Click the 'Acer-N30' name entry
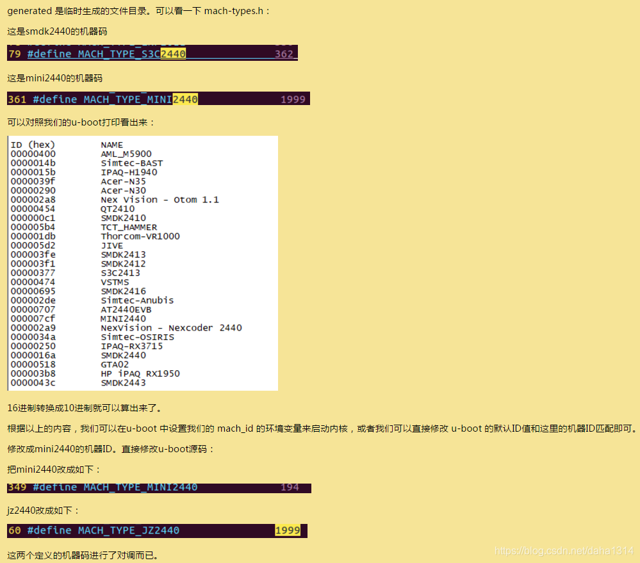640x563 pixels. pyautogui.click(x=123, y=190)
